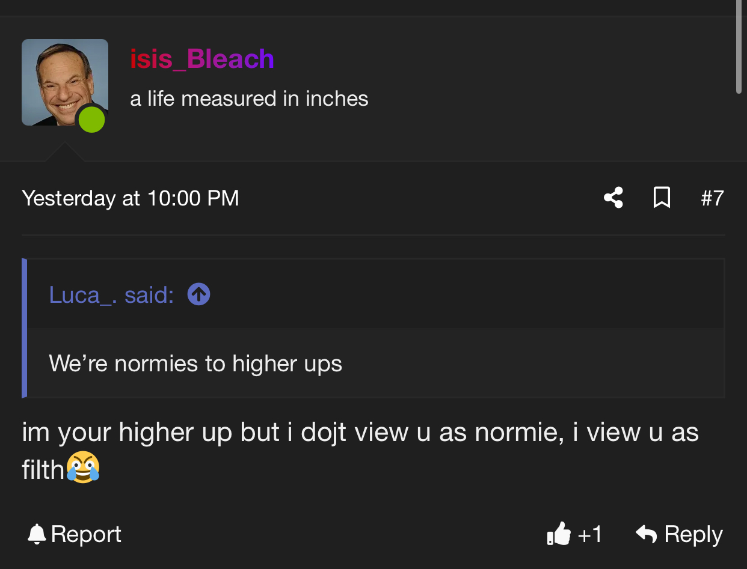The height and width of the screenshot is (569, 747).
Task: Open the "Luca_. said:" quote header link
Action: point(111,294)
